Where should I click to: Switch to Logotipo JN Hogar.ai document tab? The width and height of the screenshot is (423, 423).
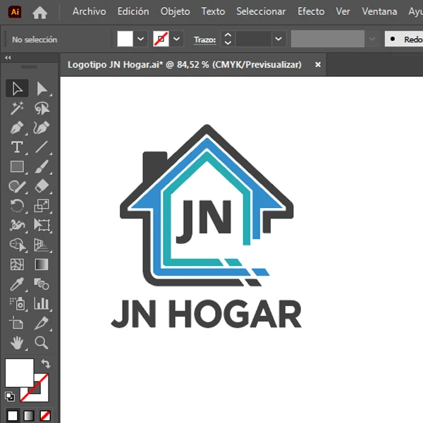coord(185,65)
